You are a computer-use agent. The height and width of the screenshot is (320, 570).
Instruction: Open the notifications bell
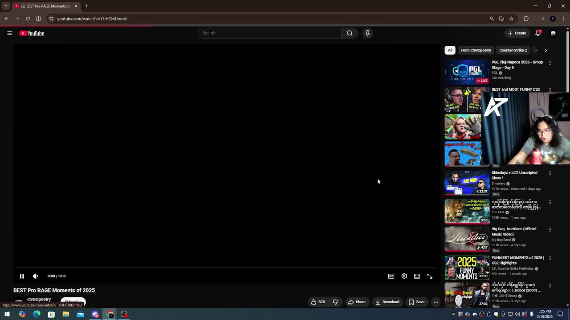point(538,33)
